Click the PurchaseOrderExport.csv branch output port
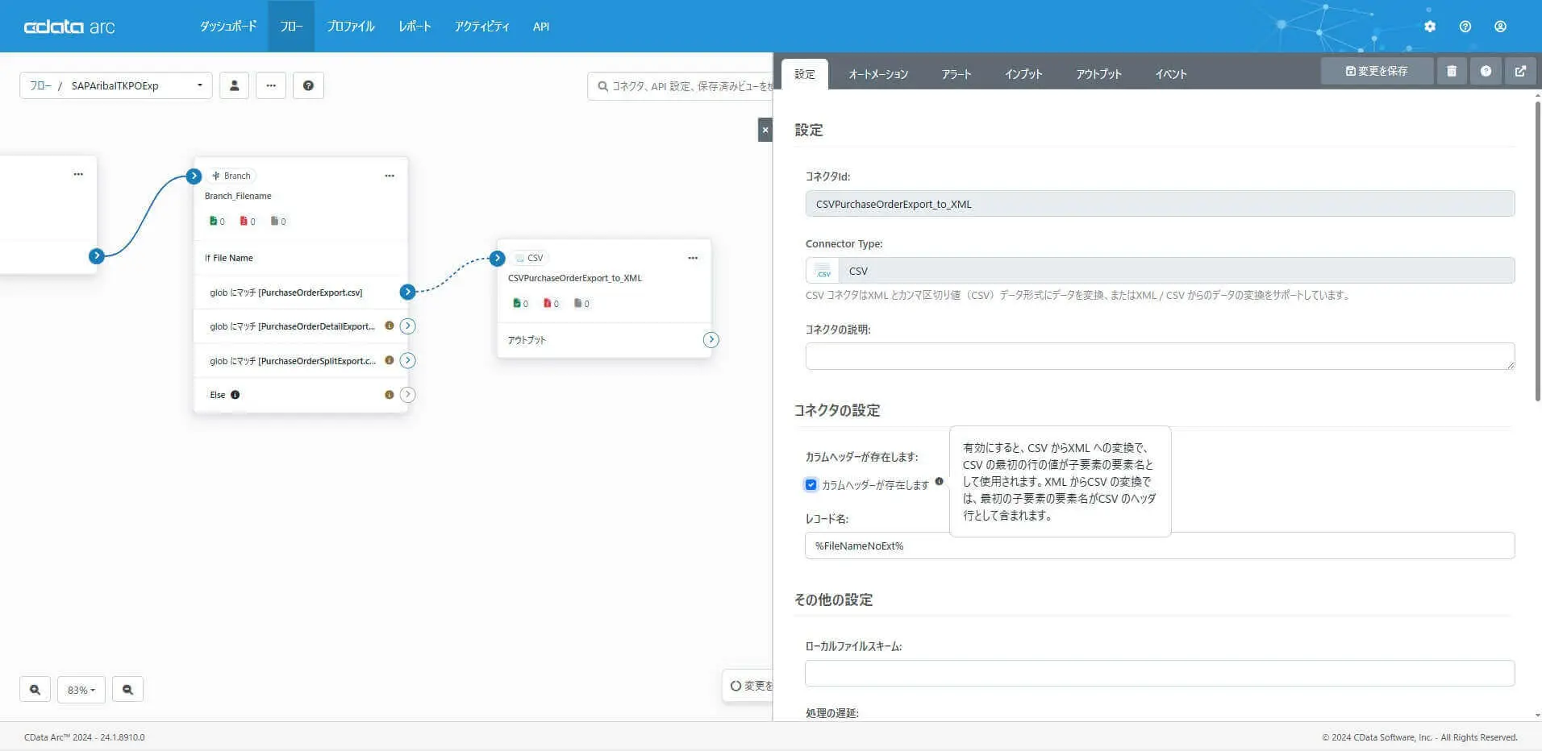Viewport: 1542px width, 751px height. (x=408, y=292)
